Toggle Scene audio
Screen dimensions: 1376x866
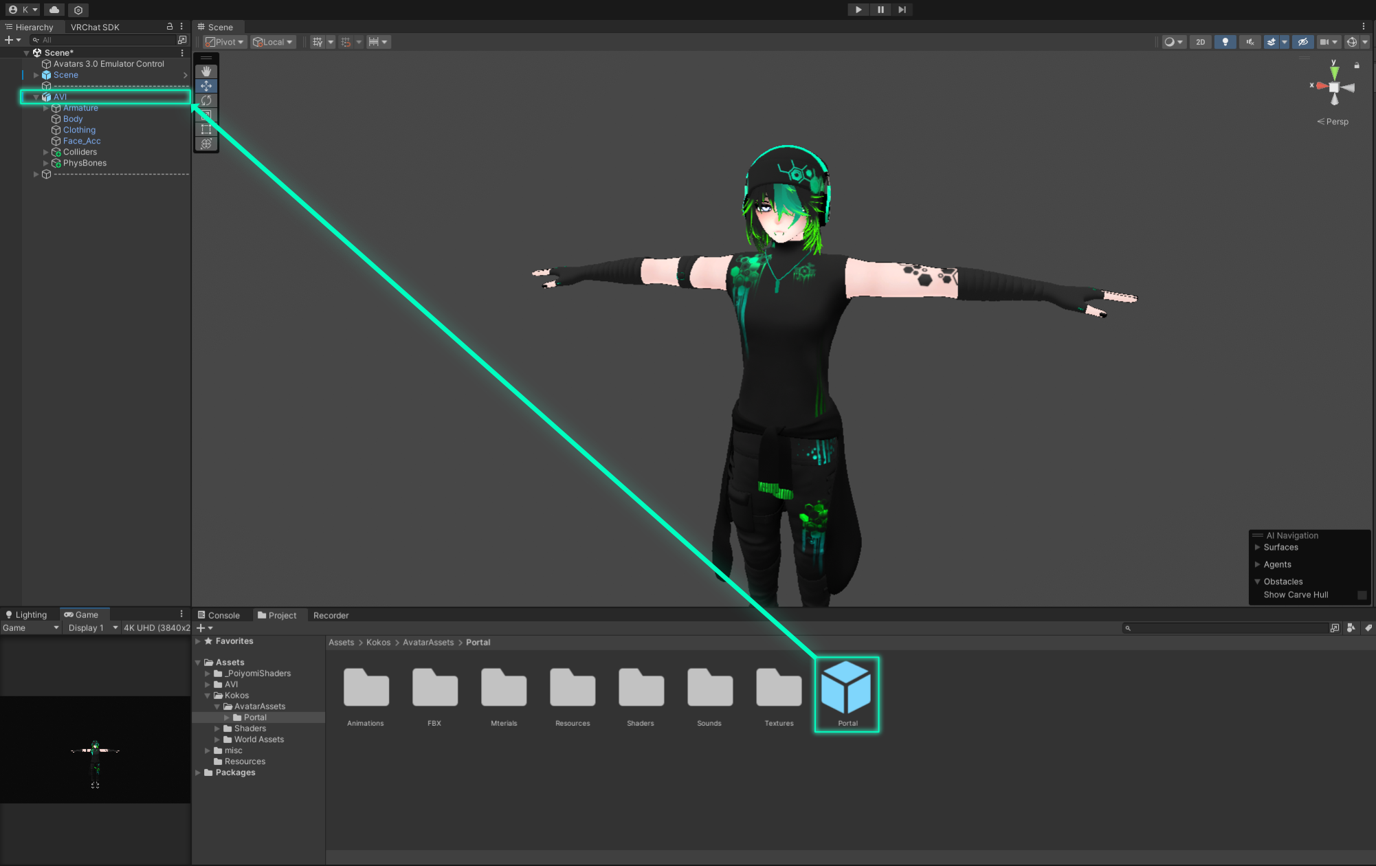coord(1250,42)
